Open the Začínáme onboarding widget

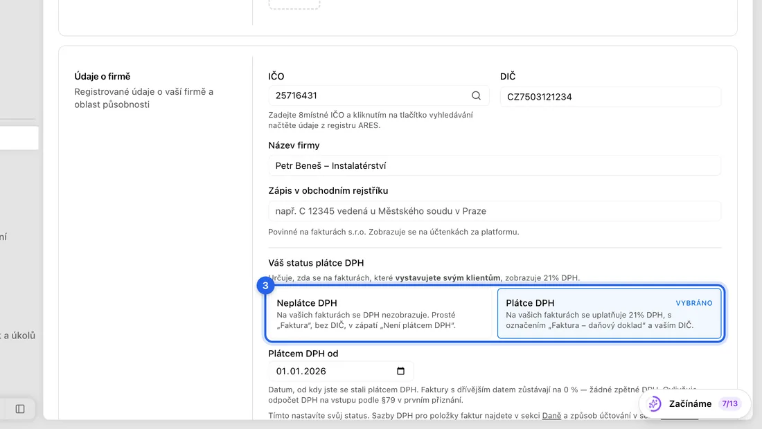(695, 404)
